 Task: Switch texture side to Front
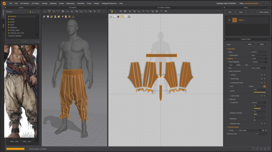[x=231, y=65]
